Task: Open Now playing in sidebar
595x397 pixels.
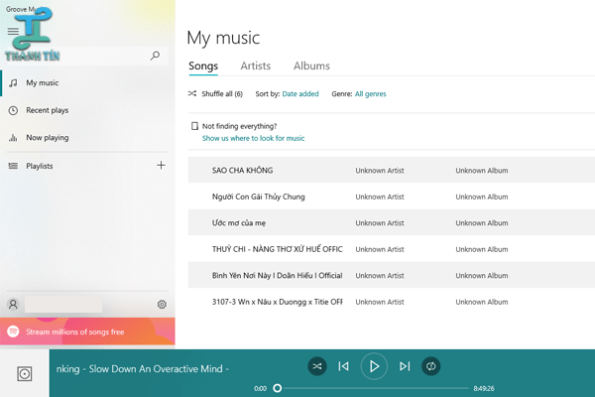Action: (47, 138)
